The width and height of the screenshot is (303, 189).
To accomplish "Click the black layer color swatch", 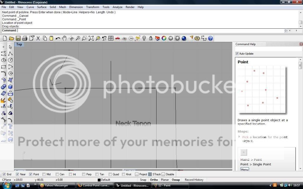I will click(x=99, y=180).
